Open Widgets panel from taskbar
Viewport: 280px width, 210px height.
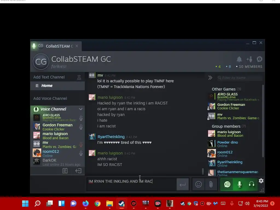(62, 203)
